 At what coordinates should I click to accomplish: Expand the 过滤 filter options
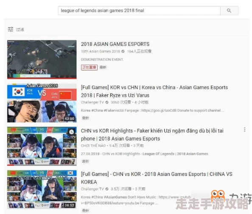click(x=20, y=30)
